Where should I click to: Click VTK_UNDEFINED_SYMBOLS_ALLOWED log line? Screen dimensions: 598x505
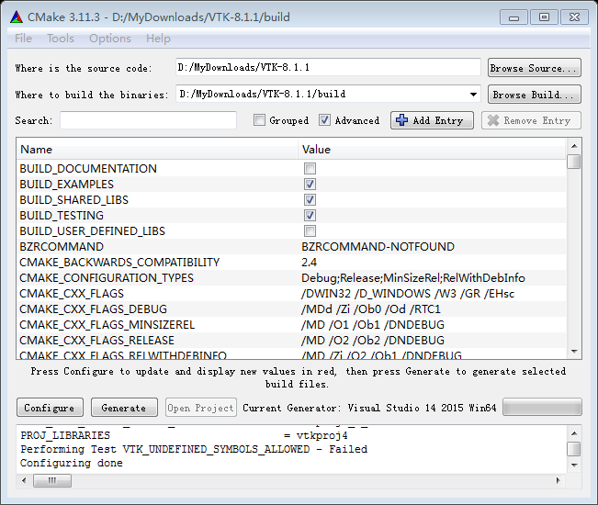coord(194,449)
